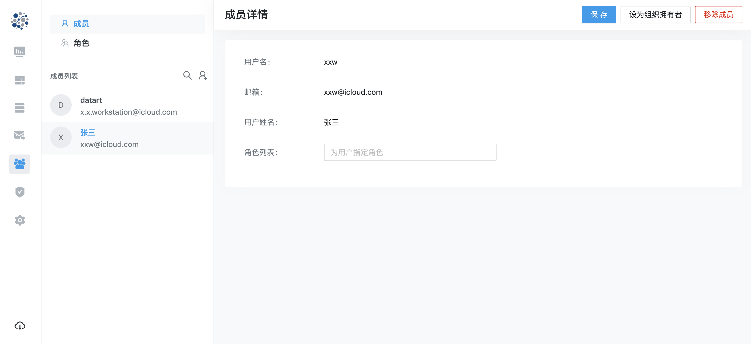Click the email xxw@icloud.com in details
The width and height of the screenshot is (751, 344).
pyautogui.click(x=353, y=92)
